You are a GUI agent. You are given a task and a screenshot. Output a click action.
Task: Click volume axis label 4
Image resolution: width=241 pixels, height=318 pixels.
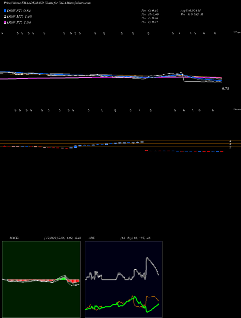point(230,141)
